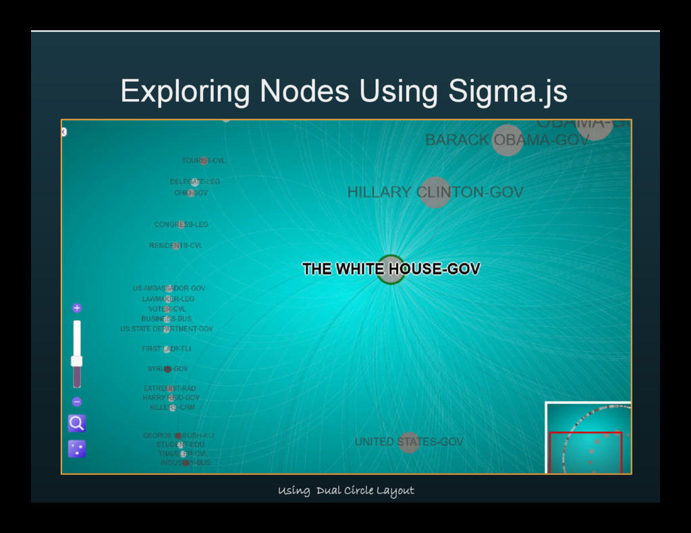Click the US STATE DEPARTMENT-GOV label
Viewport: 691px width, 533px height.
[167, 329]
